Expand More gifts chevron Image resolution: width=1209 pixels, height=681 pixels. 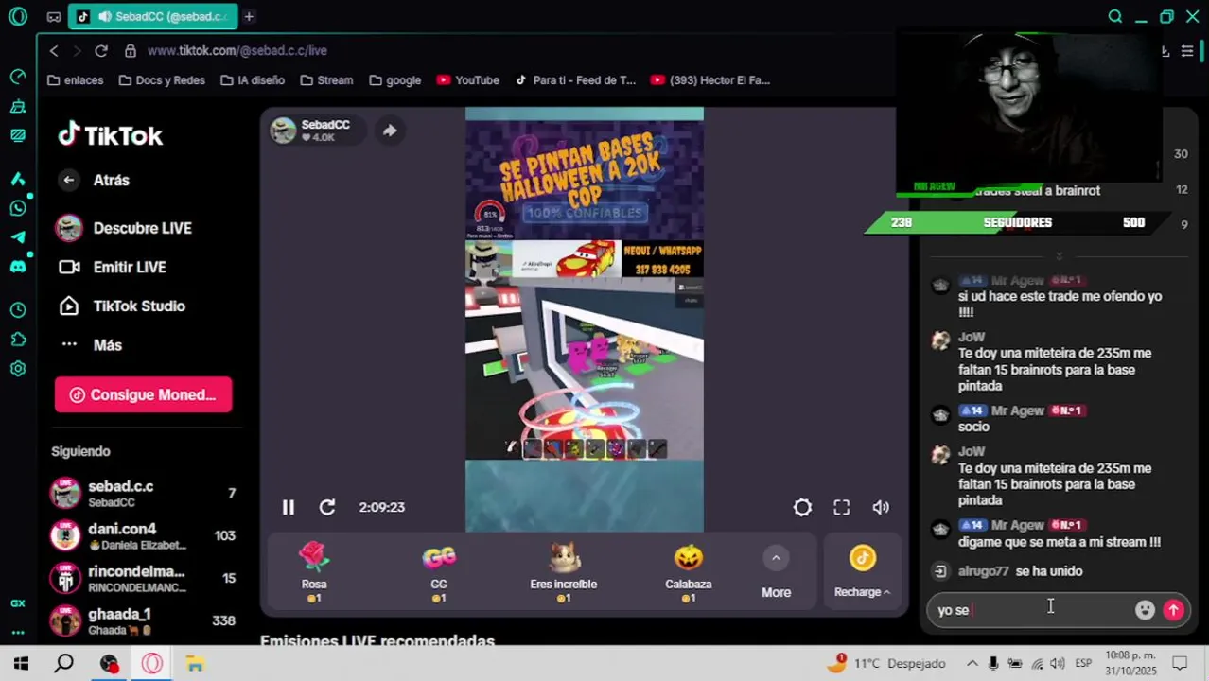click(x=776, y=558)
